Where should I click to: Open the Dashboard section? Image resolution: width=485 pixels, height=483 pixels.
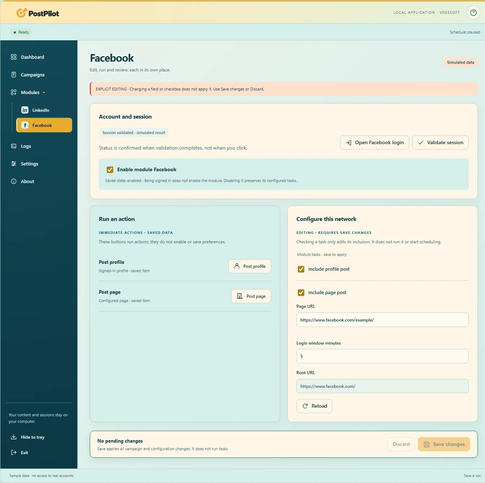[32, 57]
